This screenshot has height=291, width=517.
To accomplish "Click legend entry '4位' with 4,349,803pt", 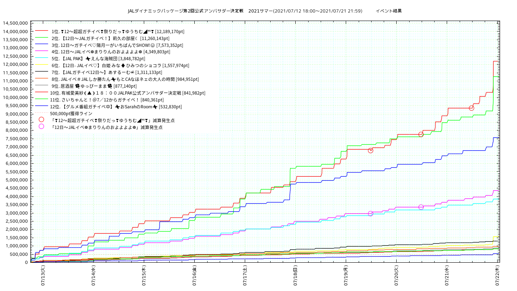I will tap(111, 52).
